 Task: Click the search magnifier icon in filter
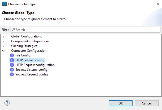pyautogui.click(x=13, y=30)
